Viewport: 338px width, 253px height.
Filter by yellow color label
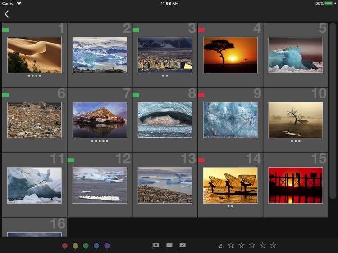point(75,245)
